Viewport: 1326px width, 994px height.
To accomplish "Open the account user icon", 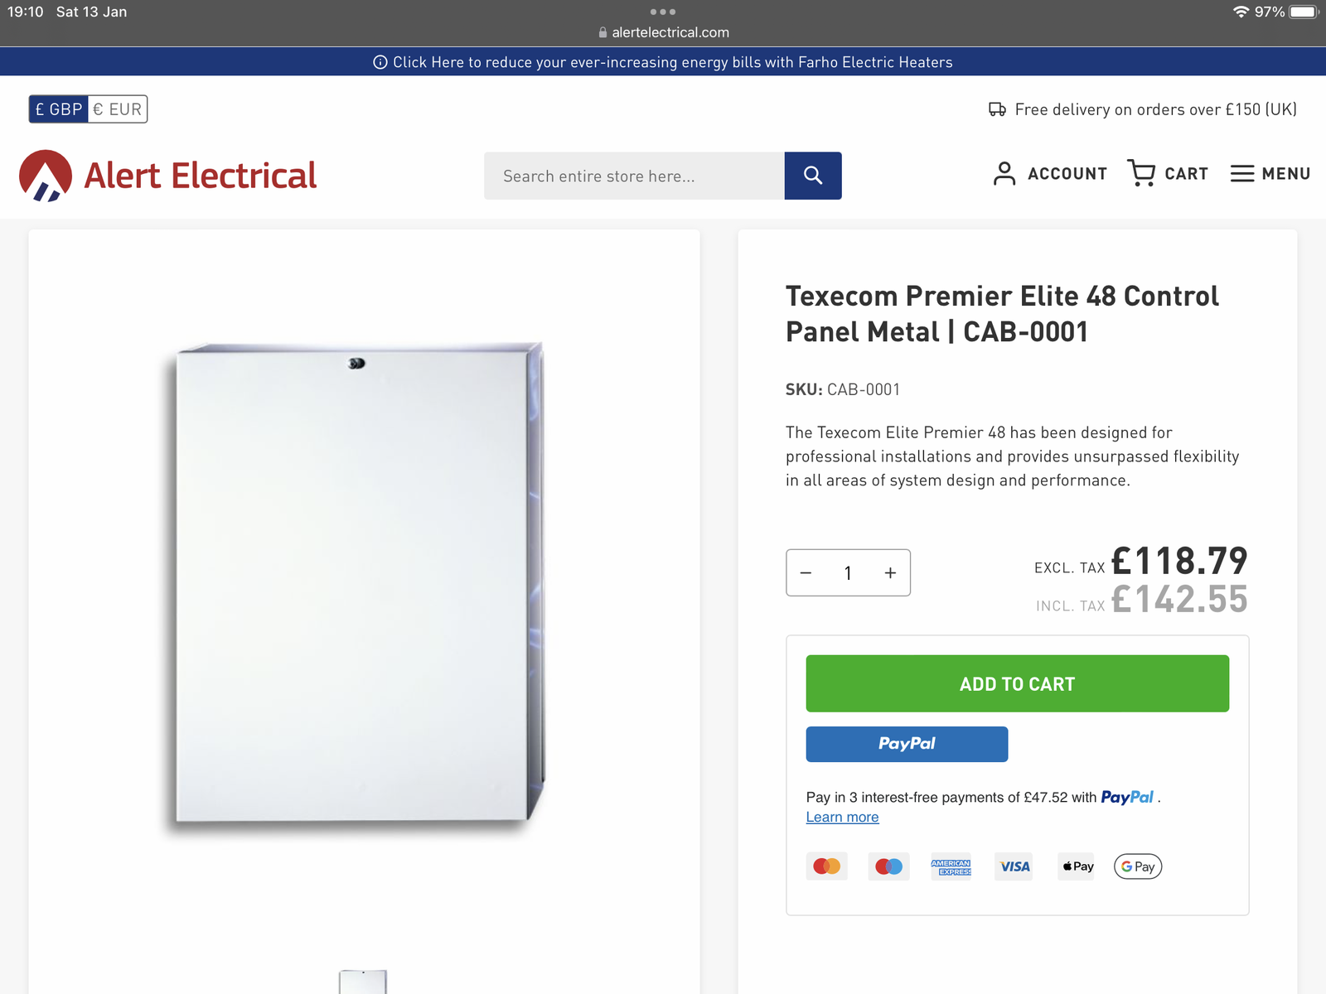I will pos(1004,173).
